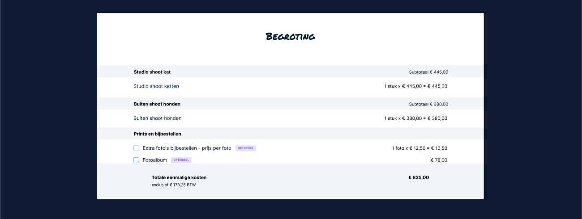
Task: Click the exclusief € 173,25 BTW note
Action: [x=174, y=185]
